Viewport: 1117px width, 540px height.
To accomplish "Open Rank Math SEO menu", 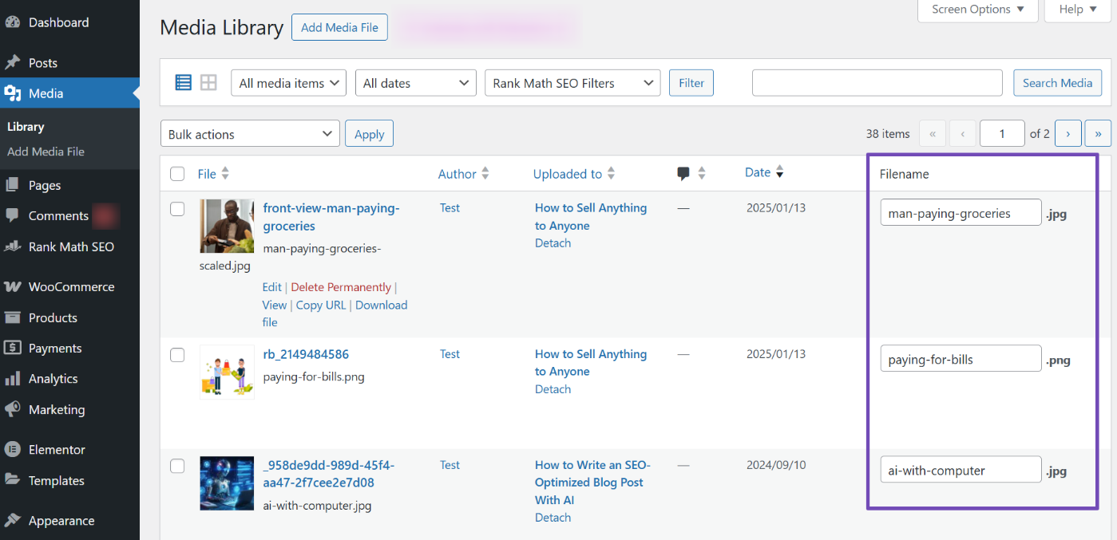I will pyautogui.click(x=71, y=247).
